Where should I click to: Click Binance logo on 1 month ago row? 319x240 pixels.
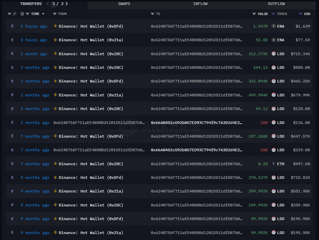coord(55,54)
